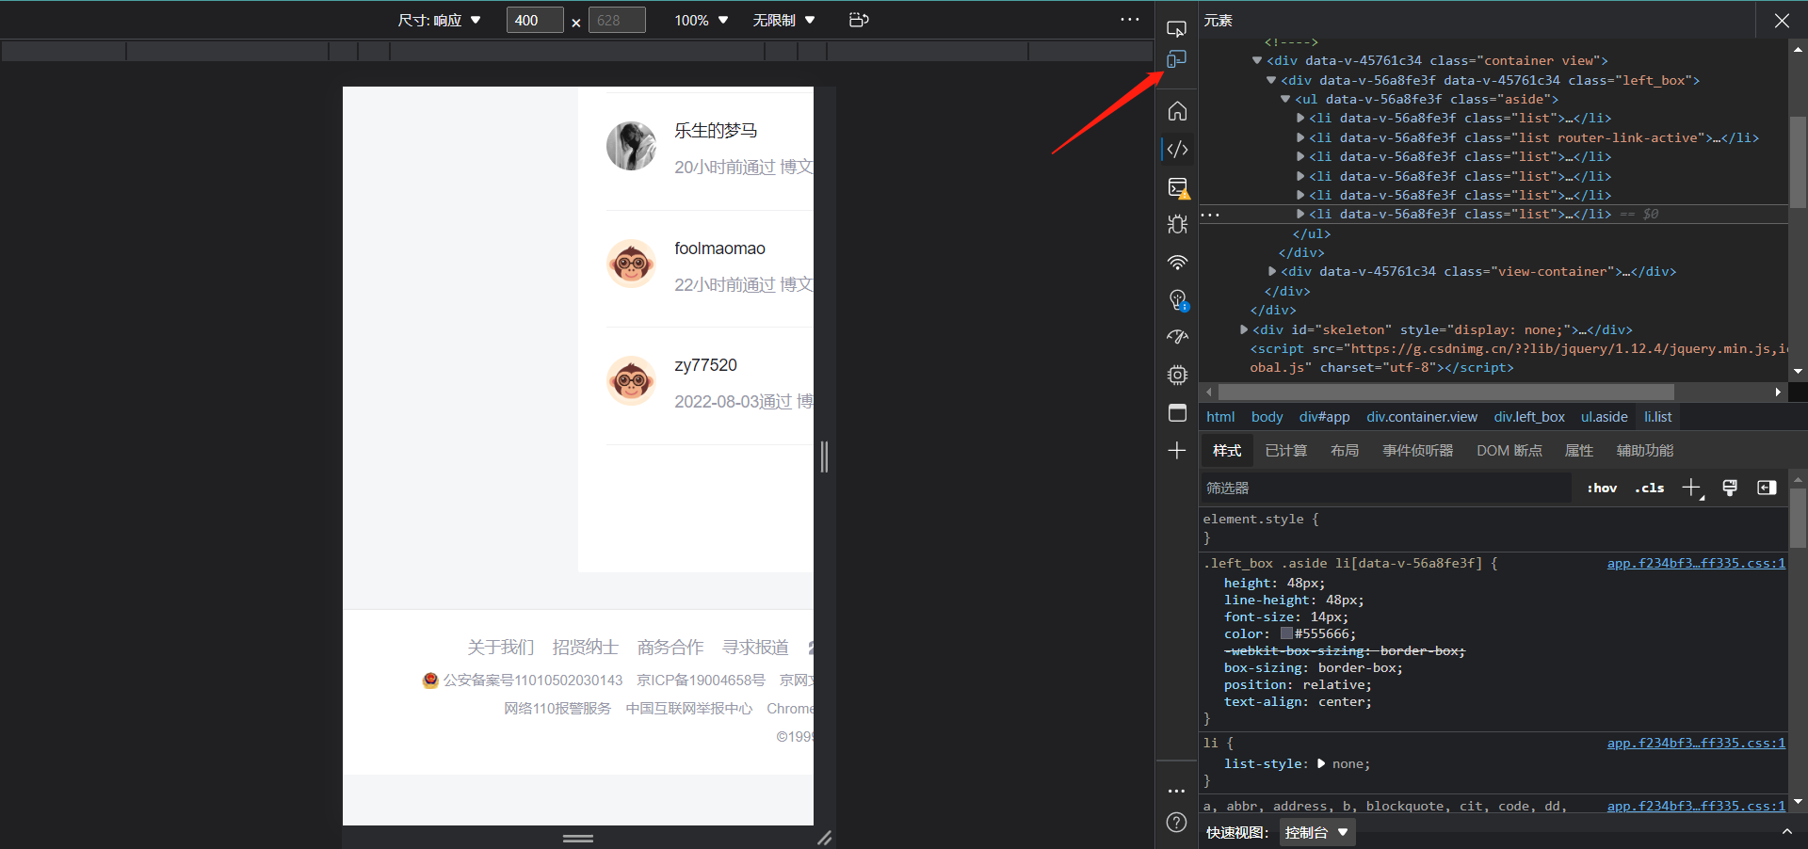Open the 无限制 throttling dropdown

[x=783, y=20]
